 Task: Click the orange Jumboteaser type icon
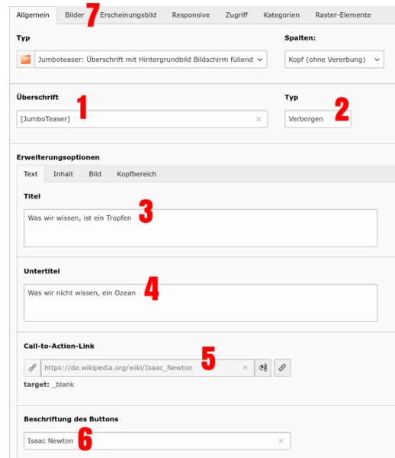coord(26,60)
